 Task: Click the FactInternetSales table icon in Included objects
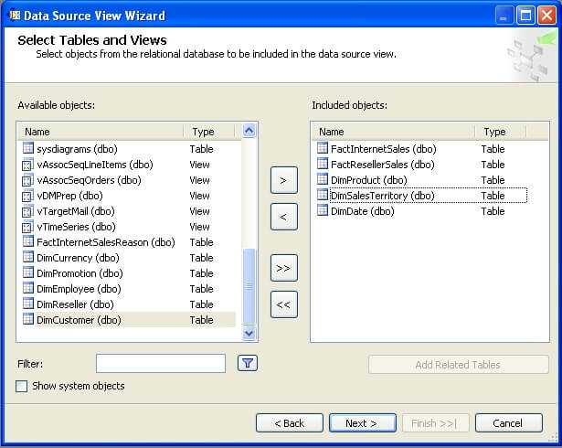pos(322,149)
